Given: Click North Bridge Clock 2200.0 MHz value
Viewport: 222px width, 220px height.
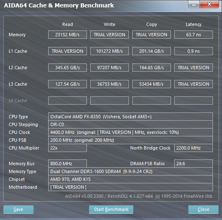Looking at the screenshot, I should pos(194,148).
